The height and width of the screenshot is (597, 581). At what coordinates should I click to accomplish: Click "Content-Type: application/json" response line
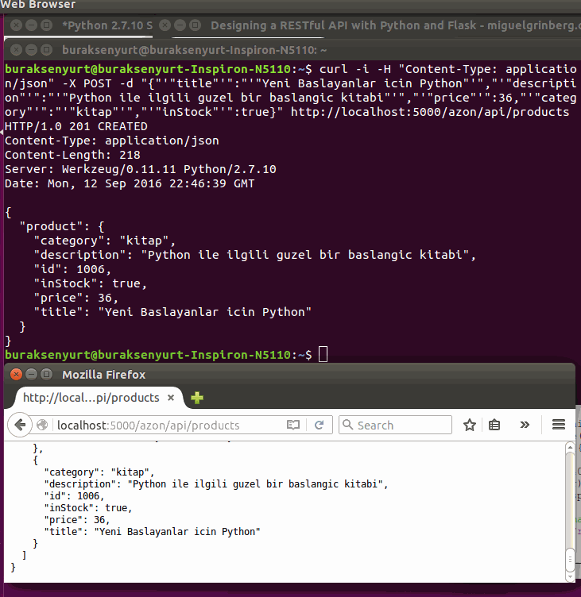point(112,141)
